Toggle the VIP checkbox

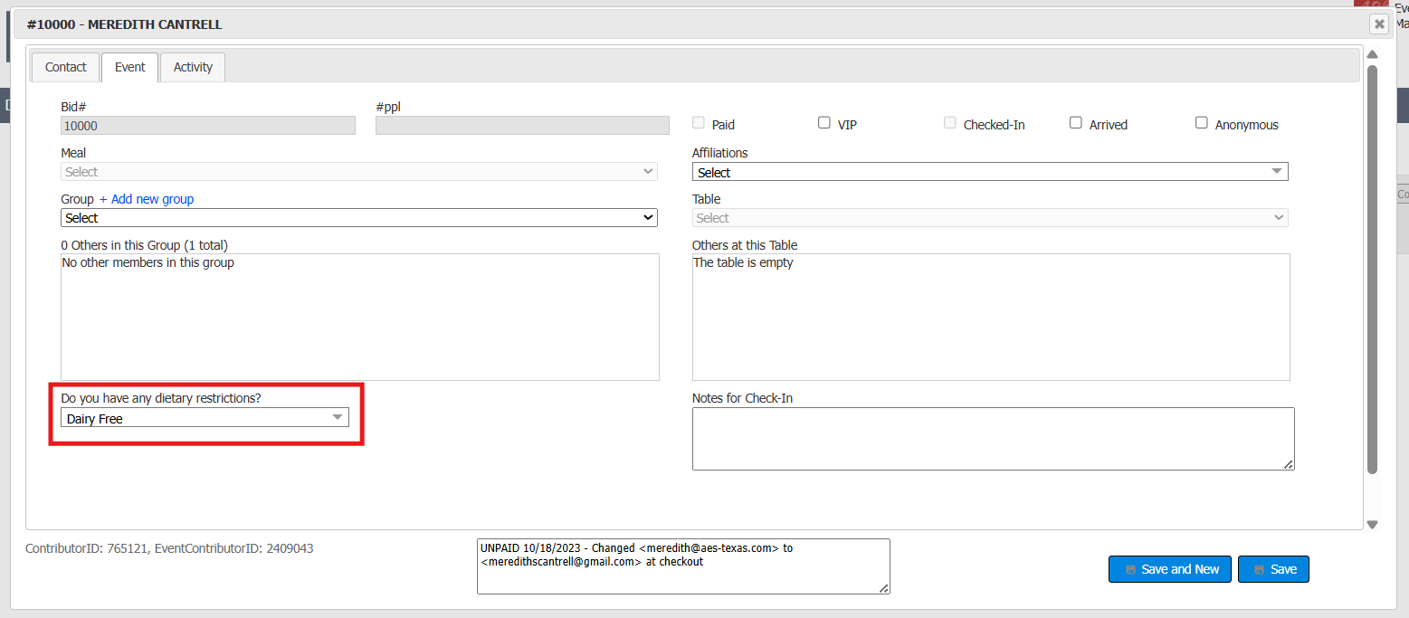tap(824, 123)
